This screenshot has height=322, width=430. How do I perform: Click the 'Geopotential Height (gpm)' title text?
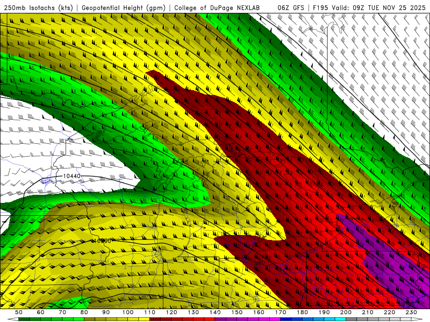point(124,8)
